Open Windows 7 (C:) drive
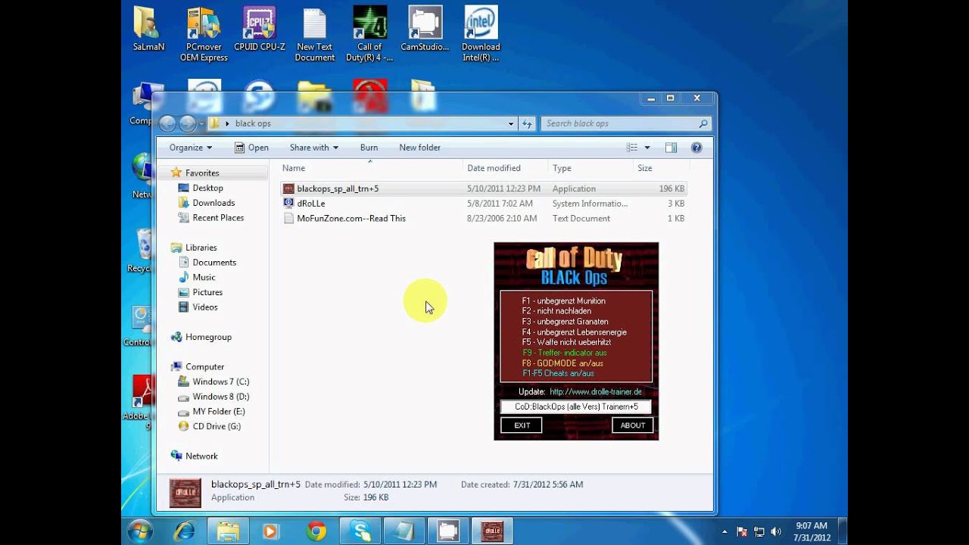The width and height of the screenshot is (969, 545). click(220, 381)
